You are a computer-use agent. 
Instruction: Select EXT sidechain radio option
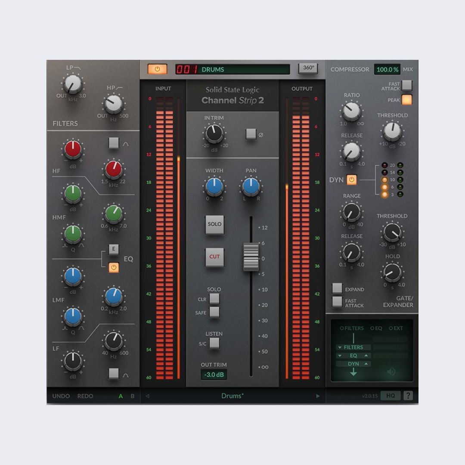[x=396, y=328]
